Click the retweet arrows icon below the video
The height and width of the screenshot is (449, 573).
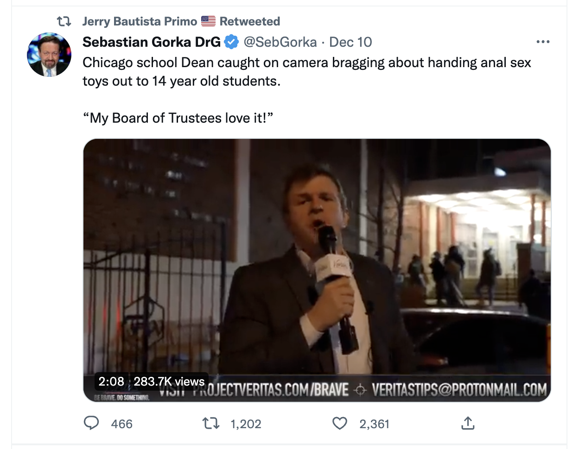click(x=211, y=423)
